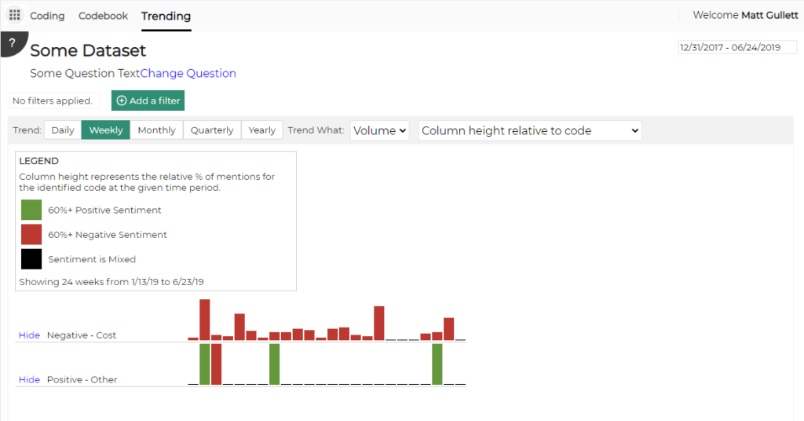Open the apps grid icon

point(14,16)
